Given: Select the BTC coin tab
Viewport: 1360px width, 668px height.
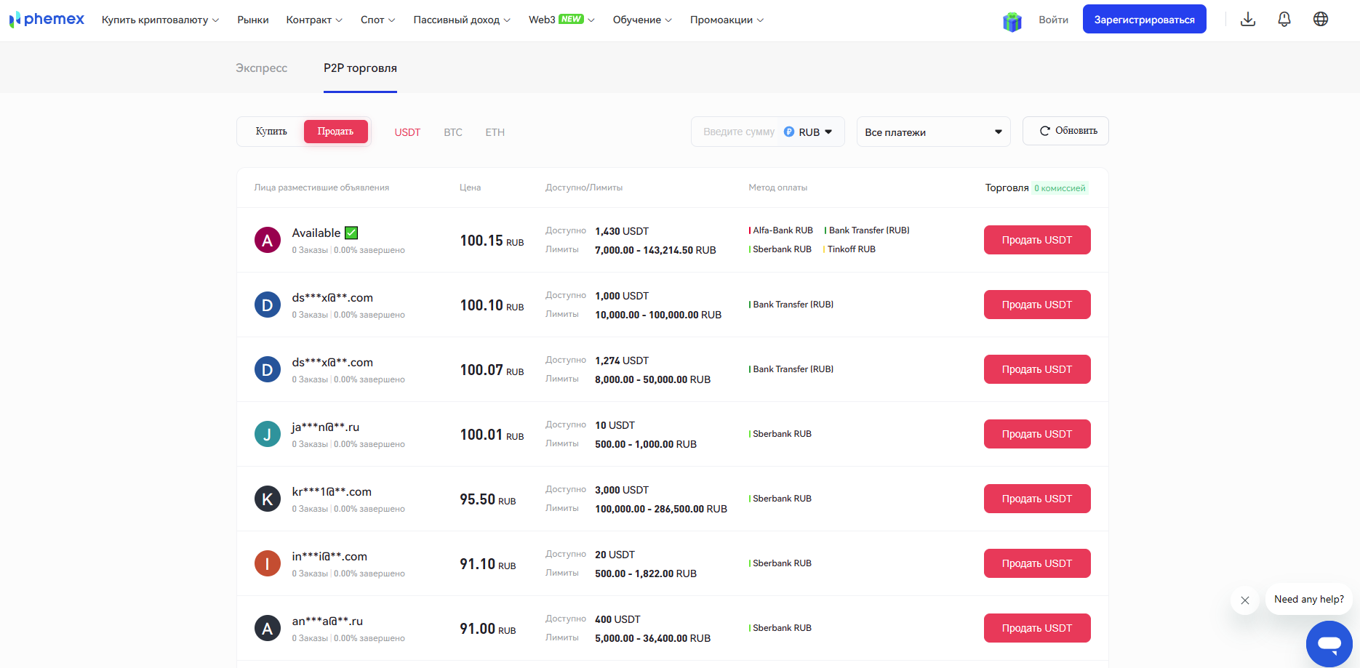Looking at the screenshot, I should [453, 132].
